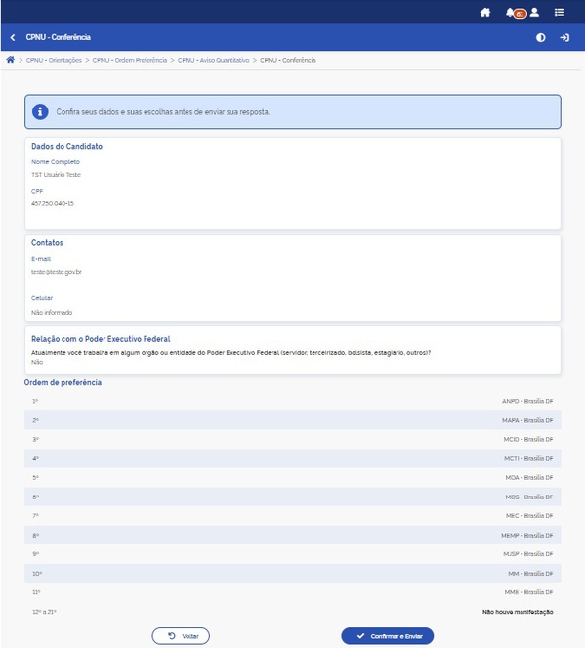Click the teste@teste.gov.br e-mail value
585x648 pixels.
[57, 272]
